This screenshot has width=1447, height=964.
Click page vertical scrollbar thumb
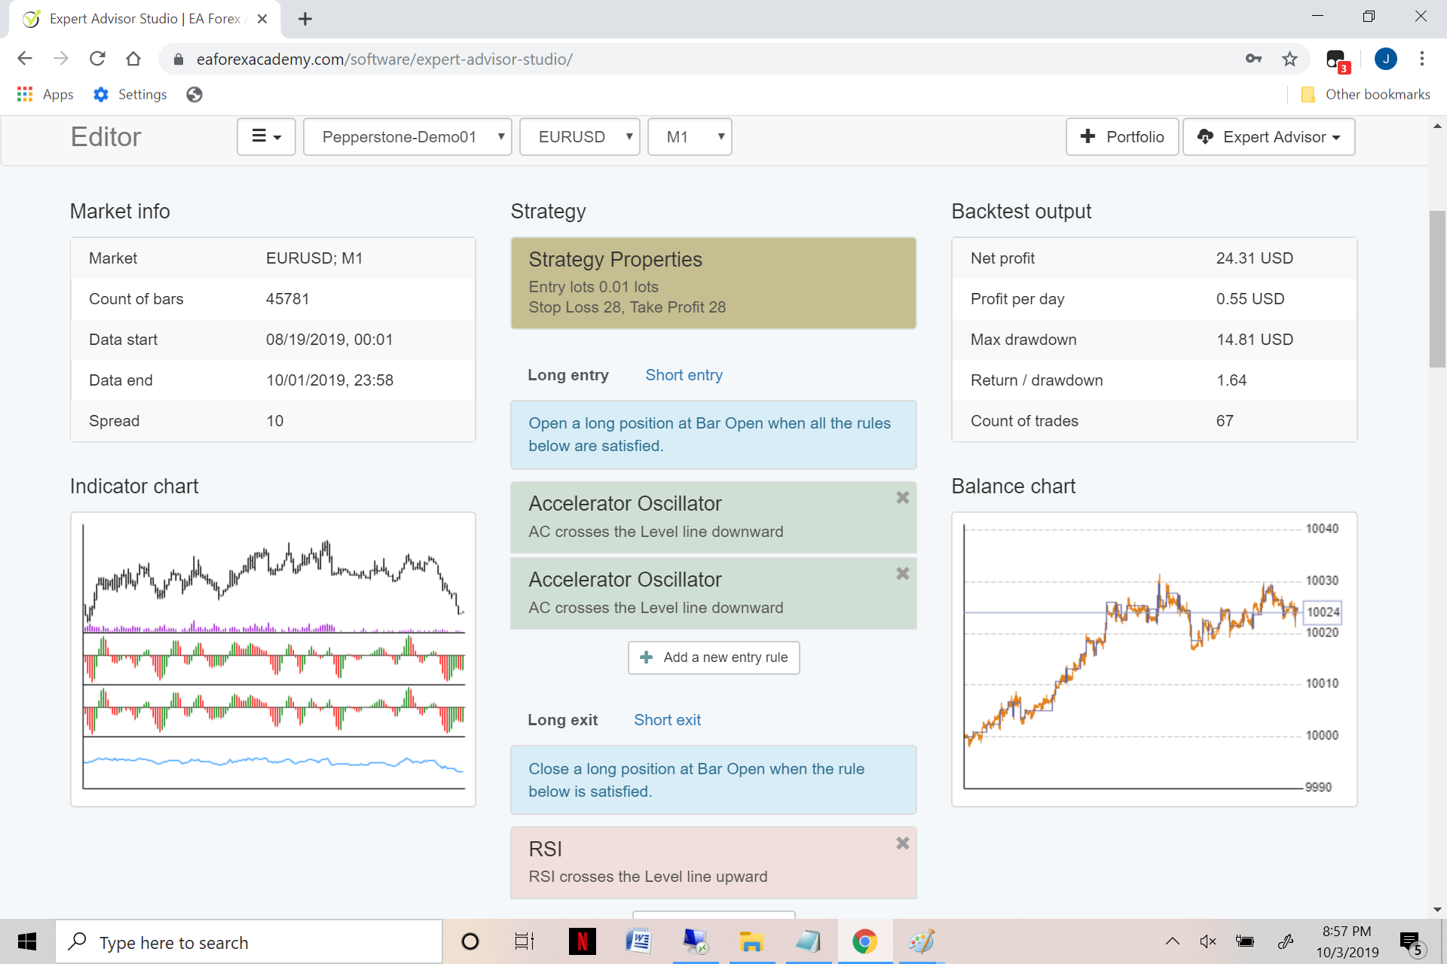(x=1437, y=289)
